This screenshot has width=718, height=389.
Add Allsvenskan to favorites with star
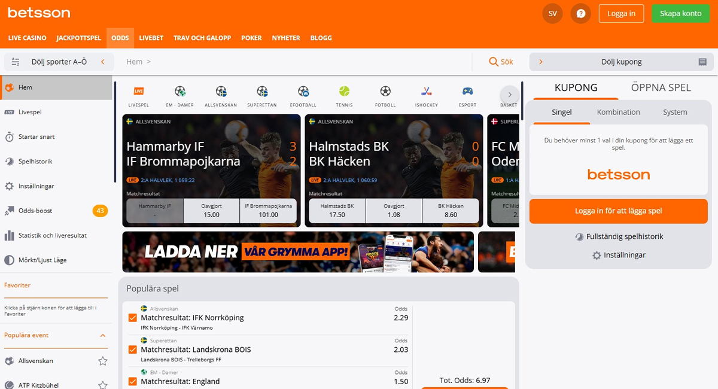coord(103,361)
